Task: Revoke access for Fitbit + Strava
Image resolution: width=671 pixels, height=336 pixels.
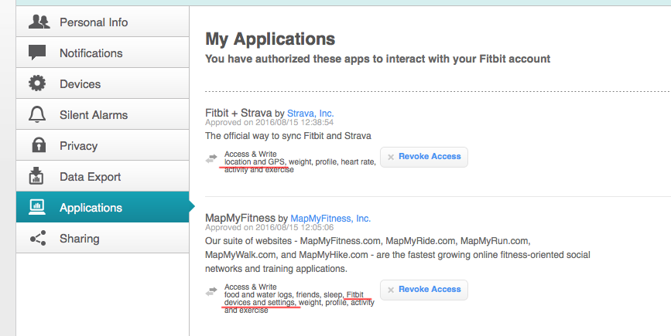Action: pos(423,157)
